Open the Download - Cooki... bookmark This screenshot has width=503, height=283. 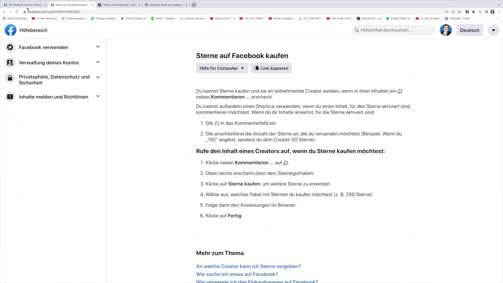coord(458,18)
